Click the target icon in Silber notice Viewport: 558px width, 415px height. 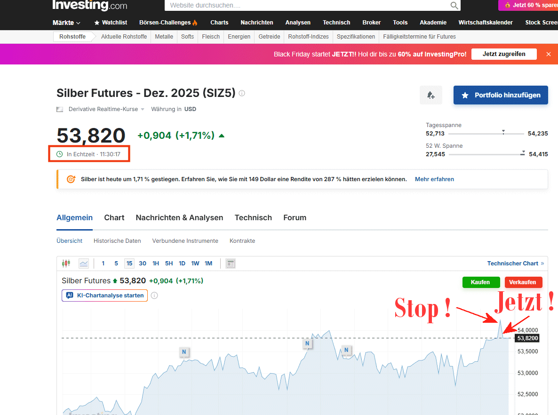(x=71, y=179)
